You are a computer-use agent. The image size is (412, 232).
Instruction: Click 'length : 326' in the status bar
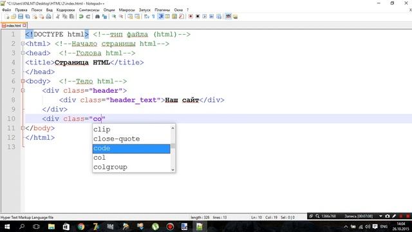click(200, 218)
